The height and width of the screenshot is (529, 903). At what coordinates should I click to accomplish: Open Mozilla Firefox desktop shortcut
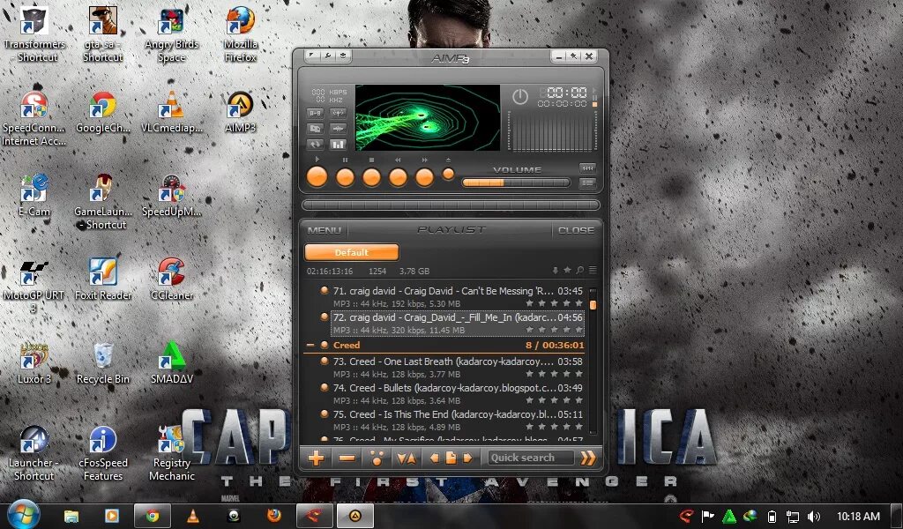pos(241,34)
